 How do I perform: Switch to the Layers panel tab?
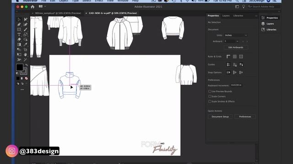pos(226,16)
